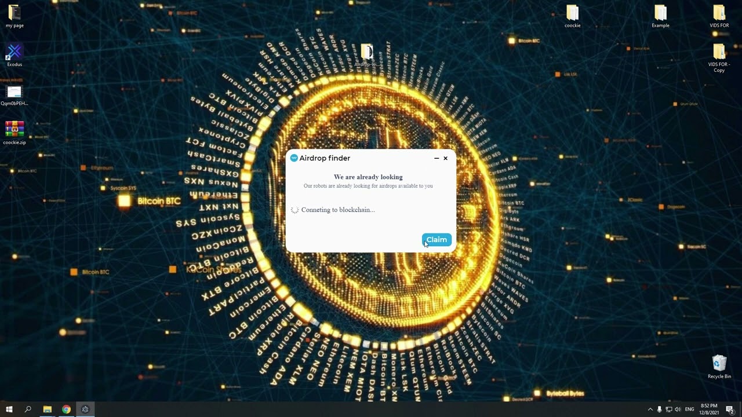The height and width of the screenshot is (417, 742).
Task: Open Google Chrome from taskbar
Action: [66, 409]
